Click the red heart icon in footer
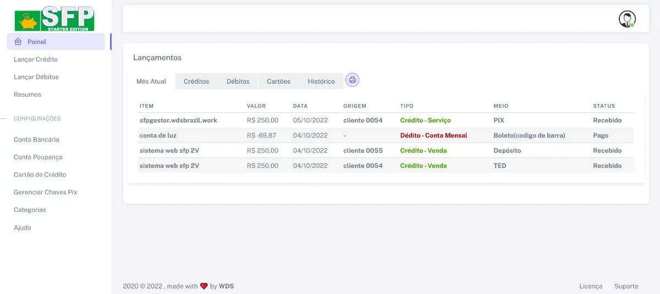660x294 pixels. 204,286
